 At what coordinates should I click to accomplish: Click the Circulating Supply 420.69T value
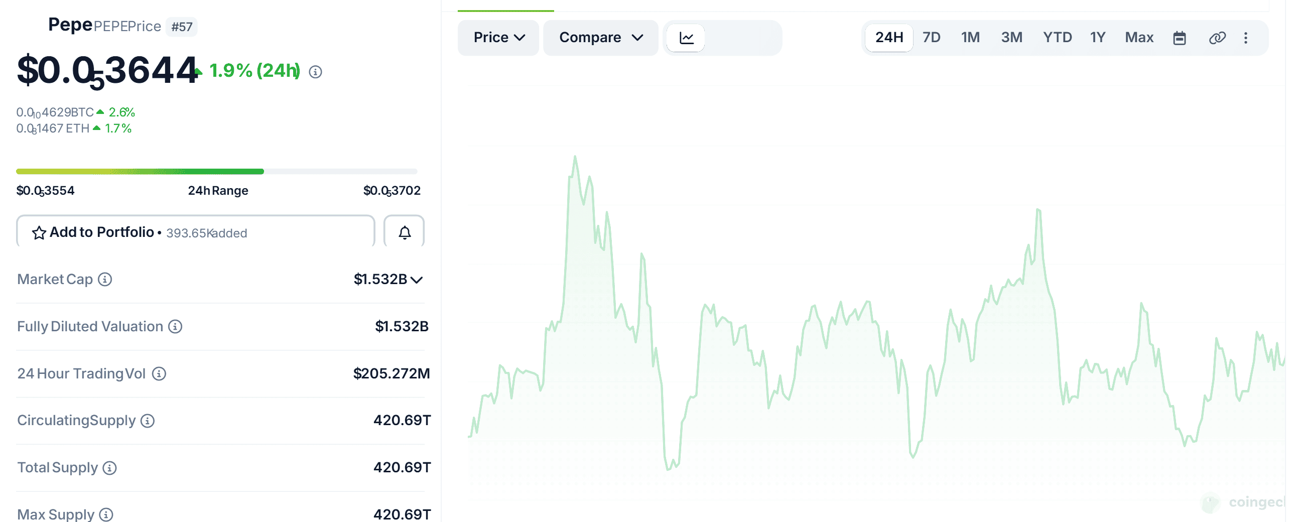402,421
